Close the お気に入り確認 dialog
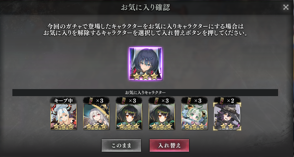This screenshot has width=294, height=157. 286,7
